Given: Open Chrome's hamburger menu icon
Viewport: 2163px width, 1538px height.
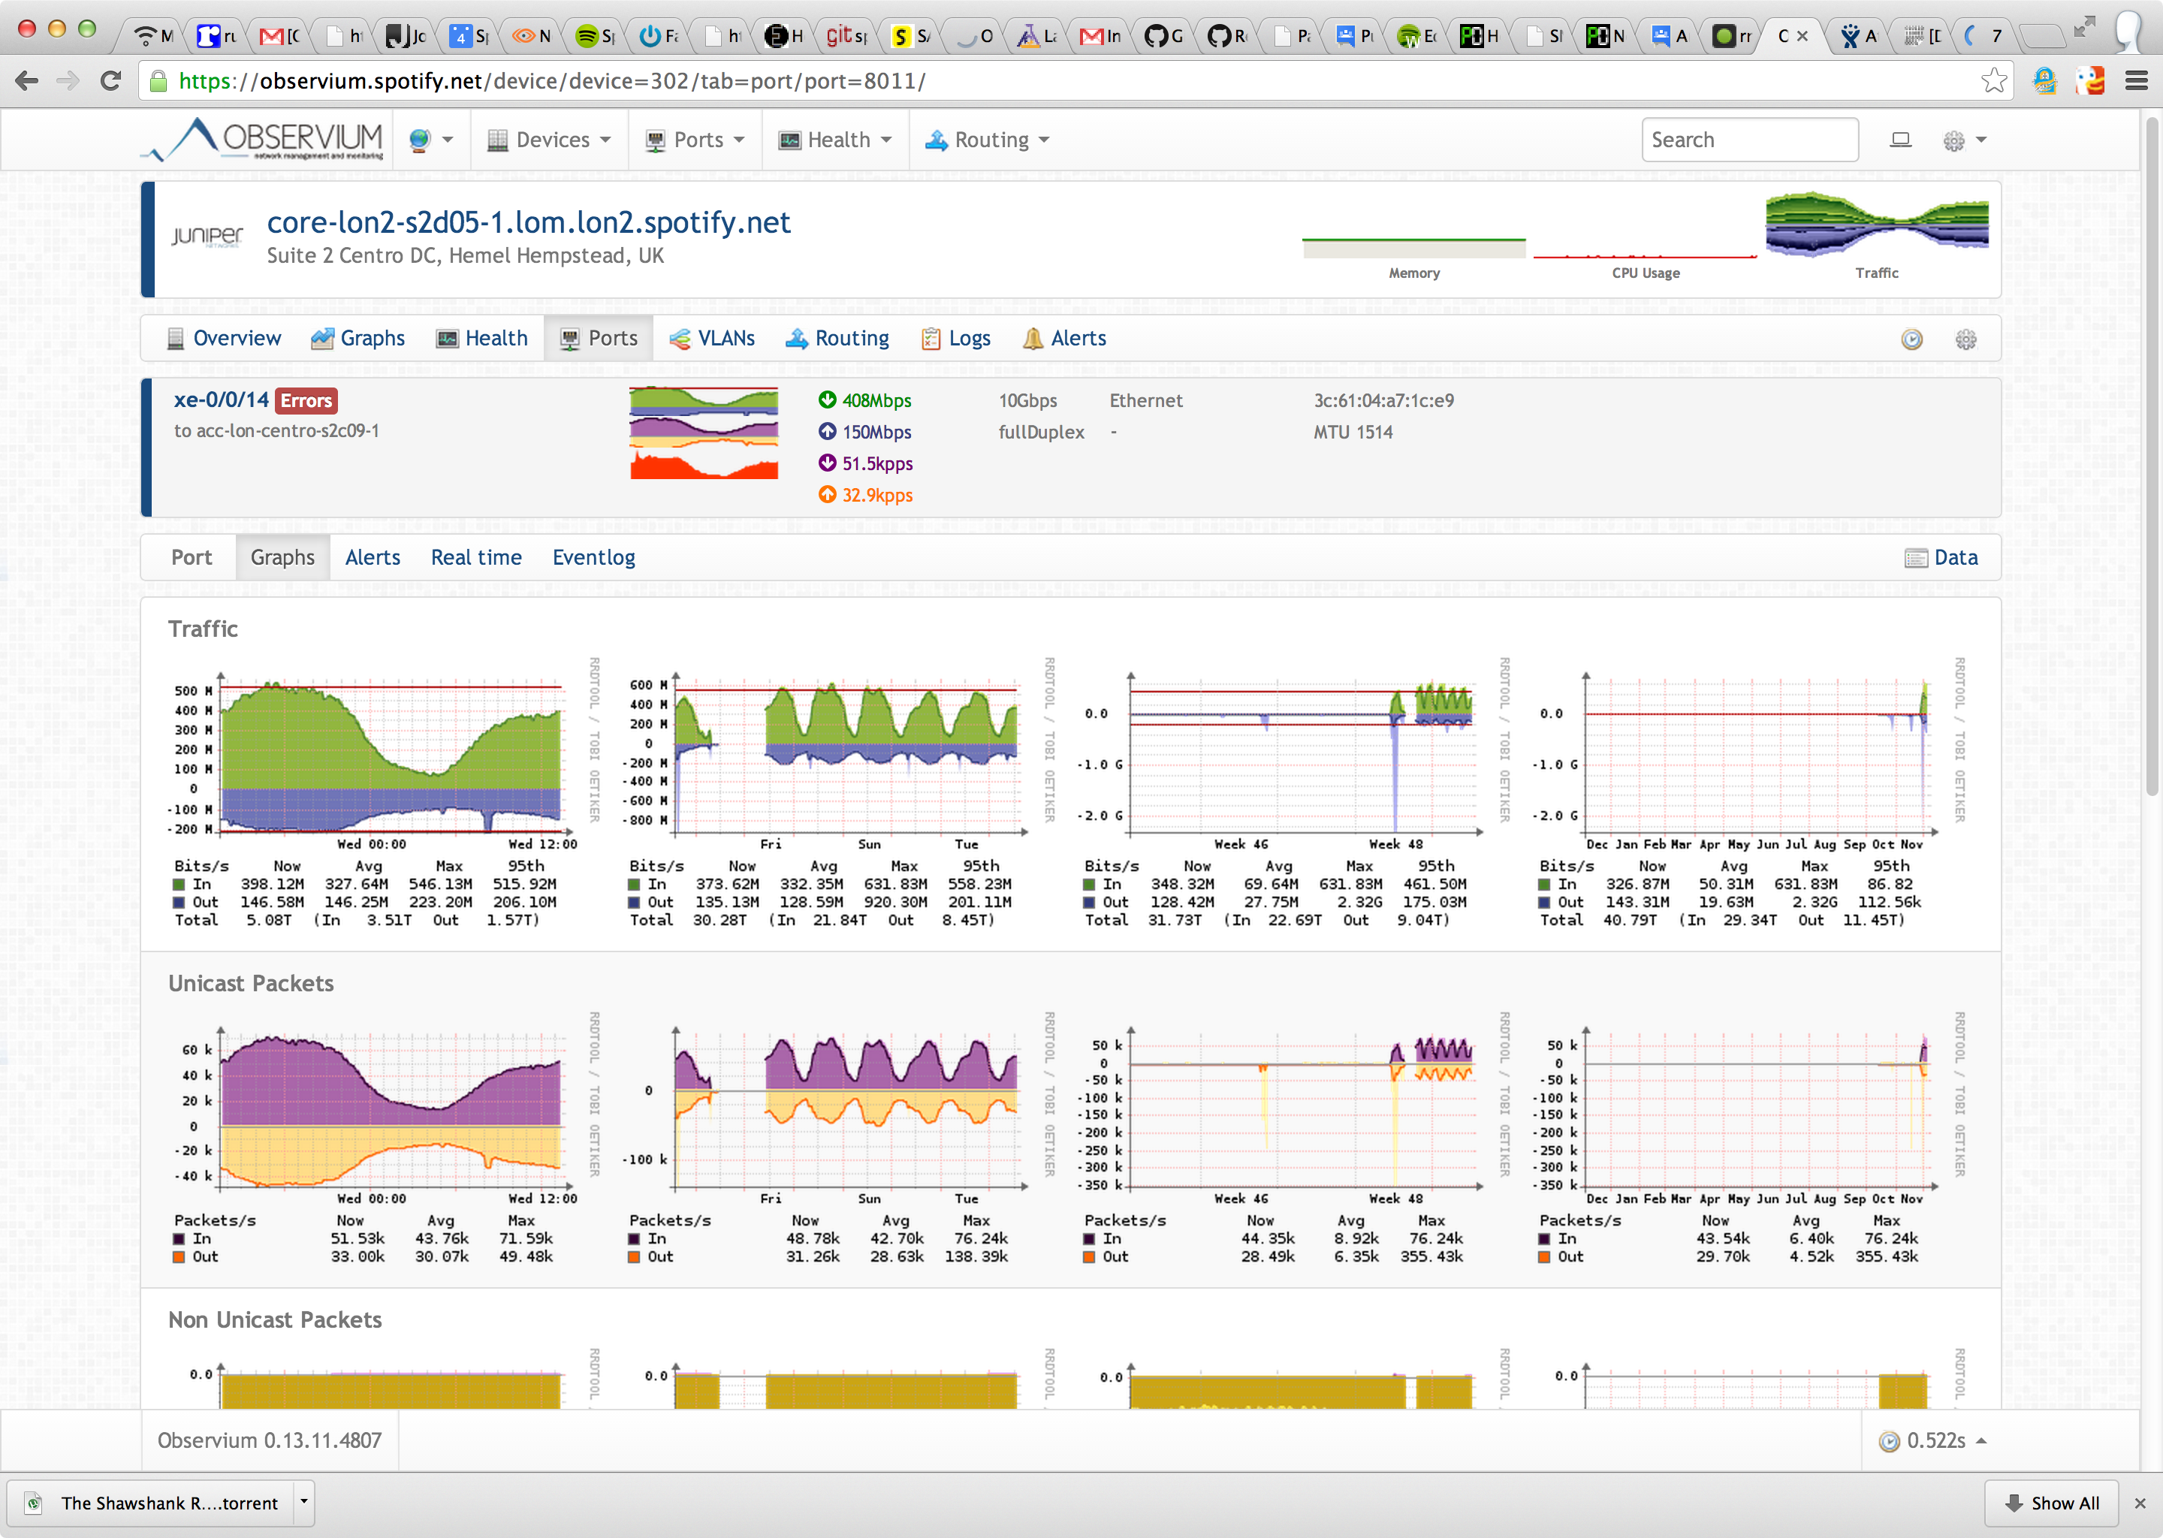Looking at the screenshot, I should pyautogui.click(x=2137, y=80).
